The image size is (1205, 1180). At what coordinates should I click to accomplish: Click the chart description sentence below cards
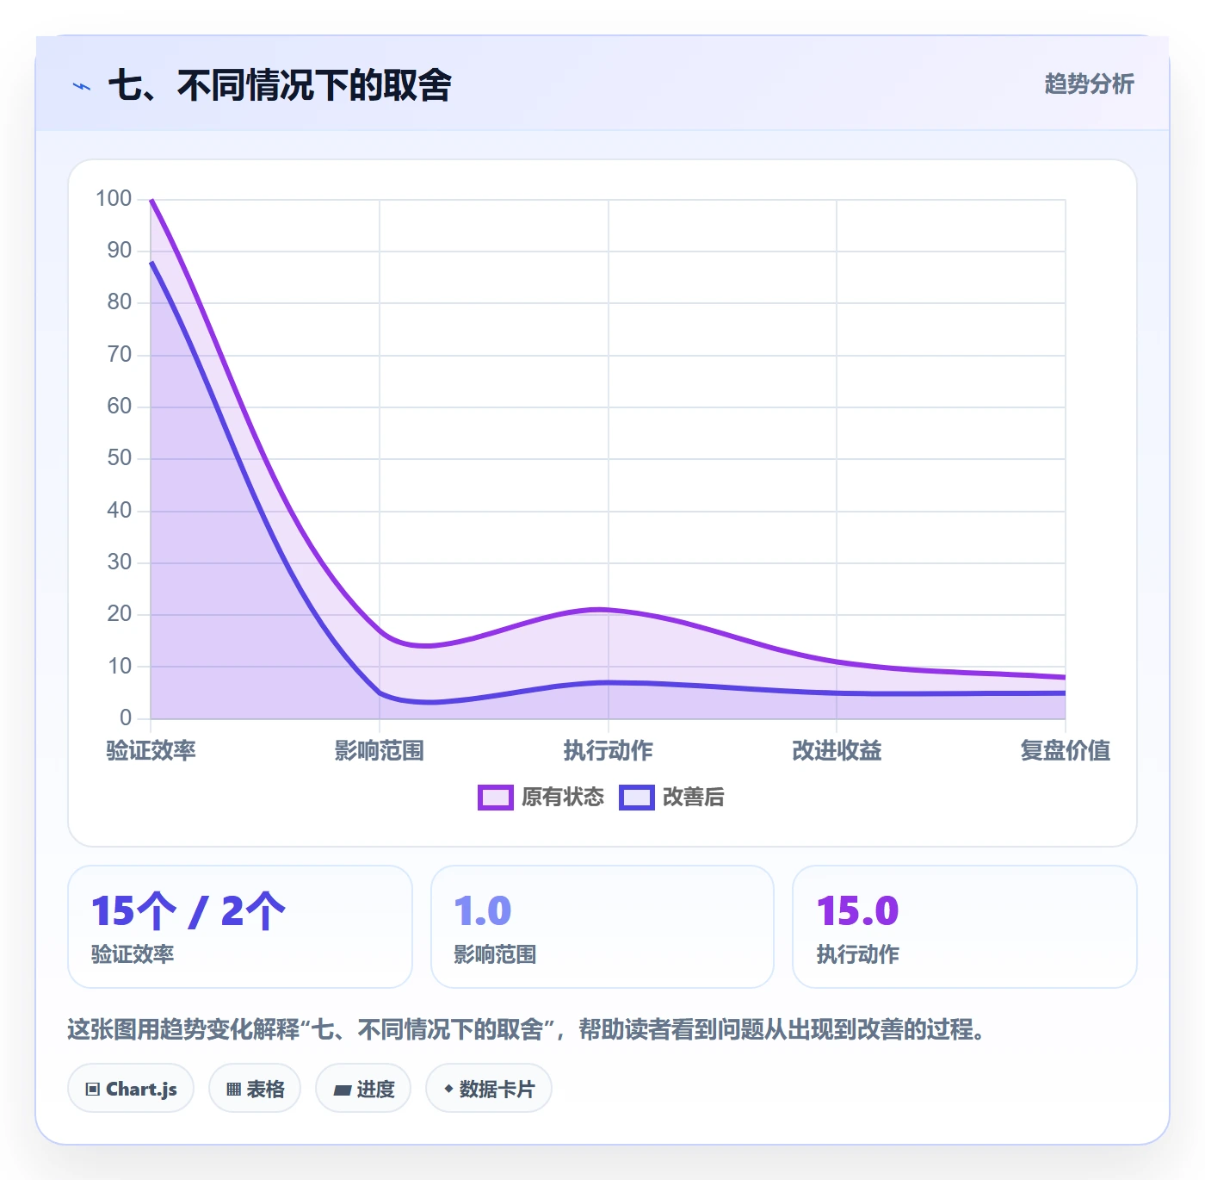coord(526,1029)
